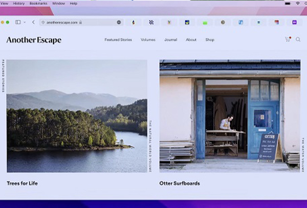307x208 pixels.
Task: Click the surfboard workshop photo thumbnail
Action: [x=230, y=116]
